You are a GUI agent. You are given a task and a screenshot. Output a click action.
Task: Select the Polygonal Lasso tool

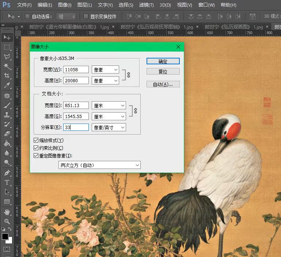(x=7, y=57)
